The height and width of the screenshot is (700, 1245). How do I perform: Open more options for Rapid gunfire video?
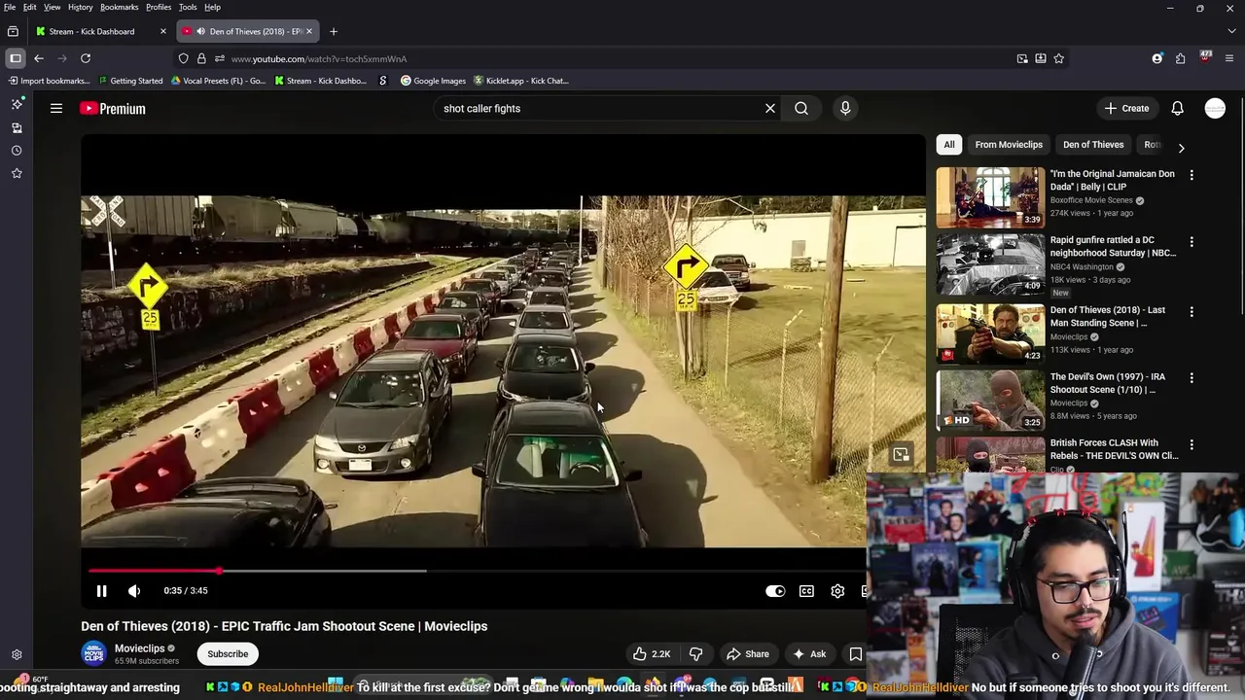point(1192,241)
